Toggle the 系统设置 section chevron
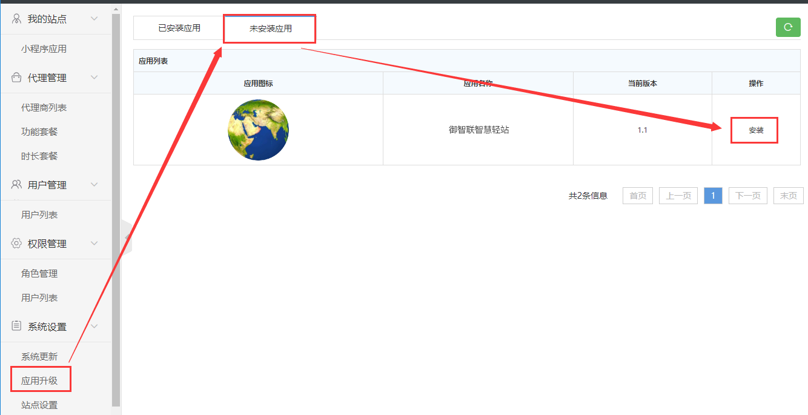The image size is (808, 415). 94,327
